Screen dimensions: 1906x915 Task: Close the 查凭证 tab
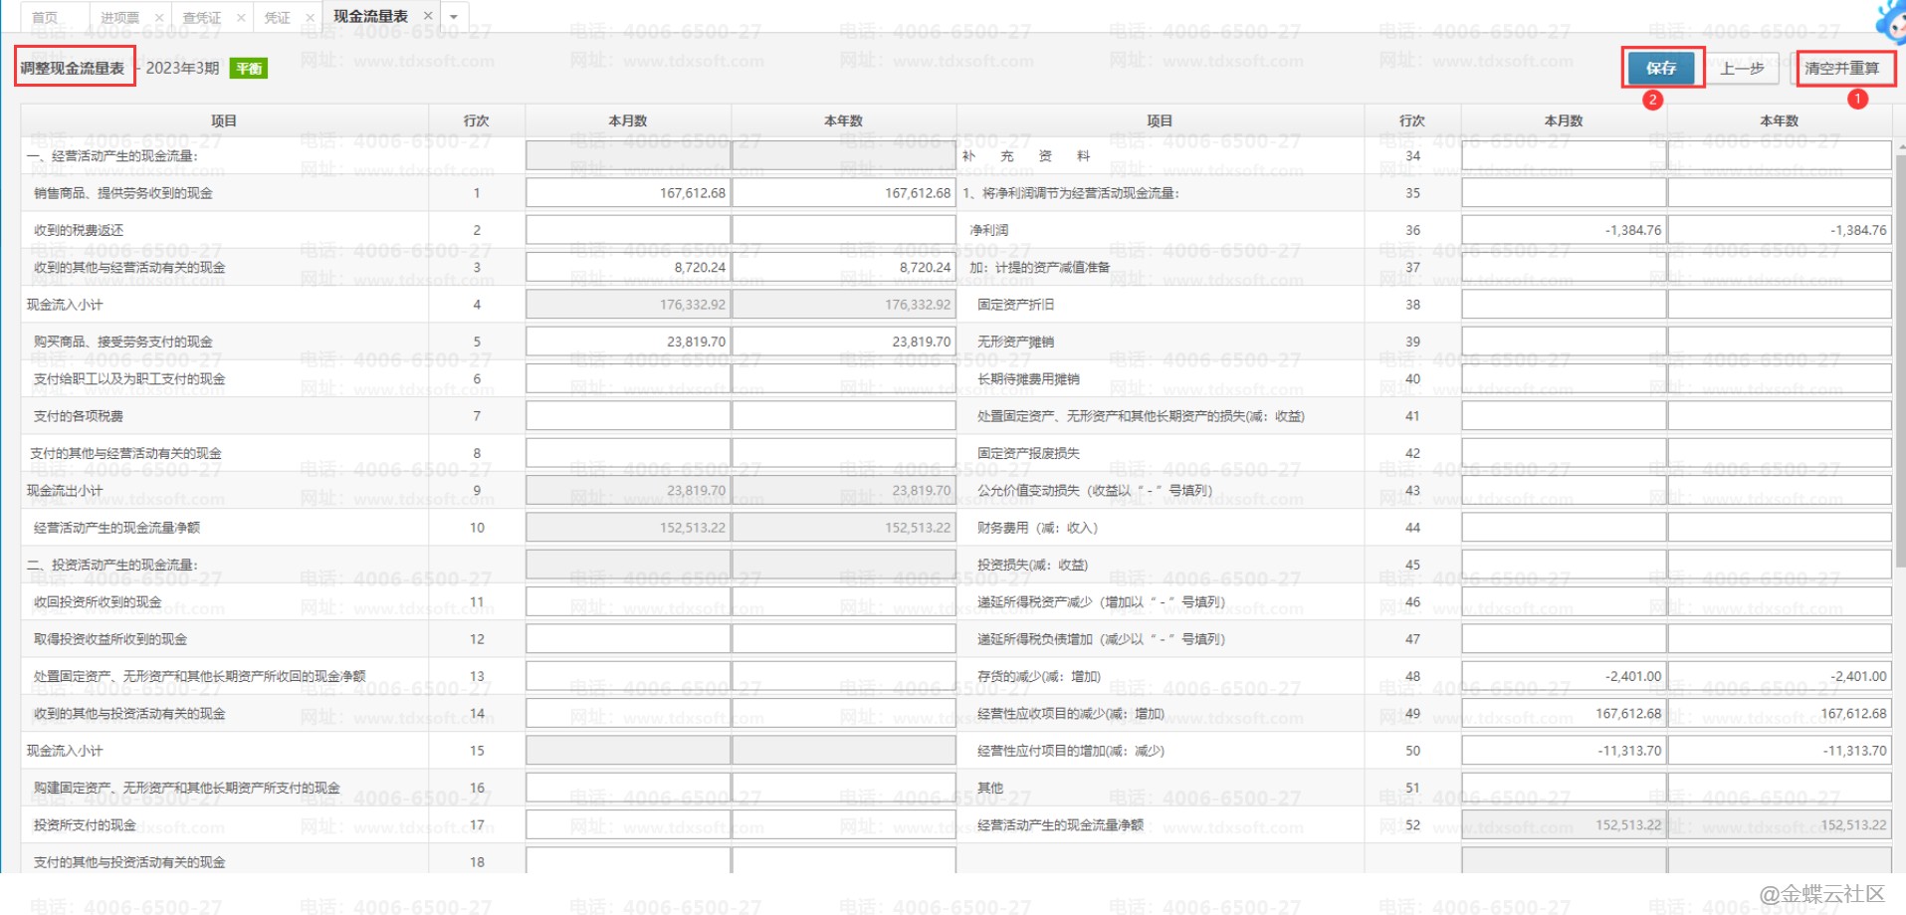pyautogui.click(x=241, y=18)
